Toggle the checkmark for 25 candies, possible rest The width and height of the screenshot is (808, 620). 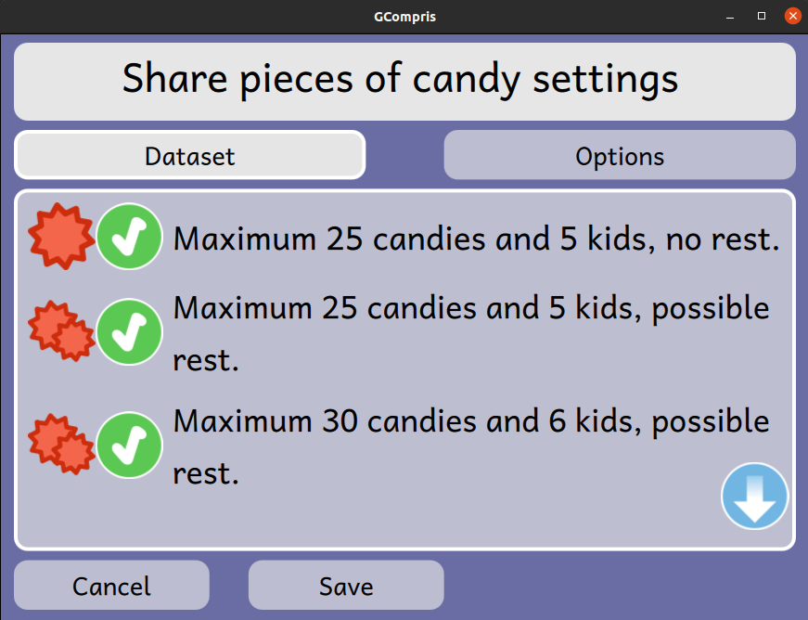(129, 332)
